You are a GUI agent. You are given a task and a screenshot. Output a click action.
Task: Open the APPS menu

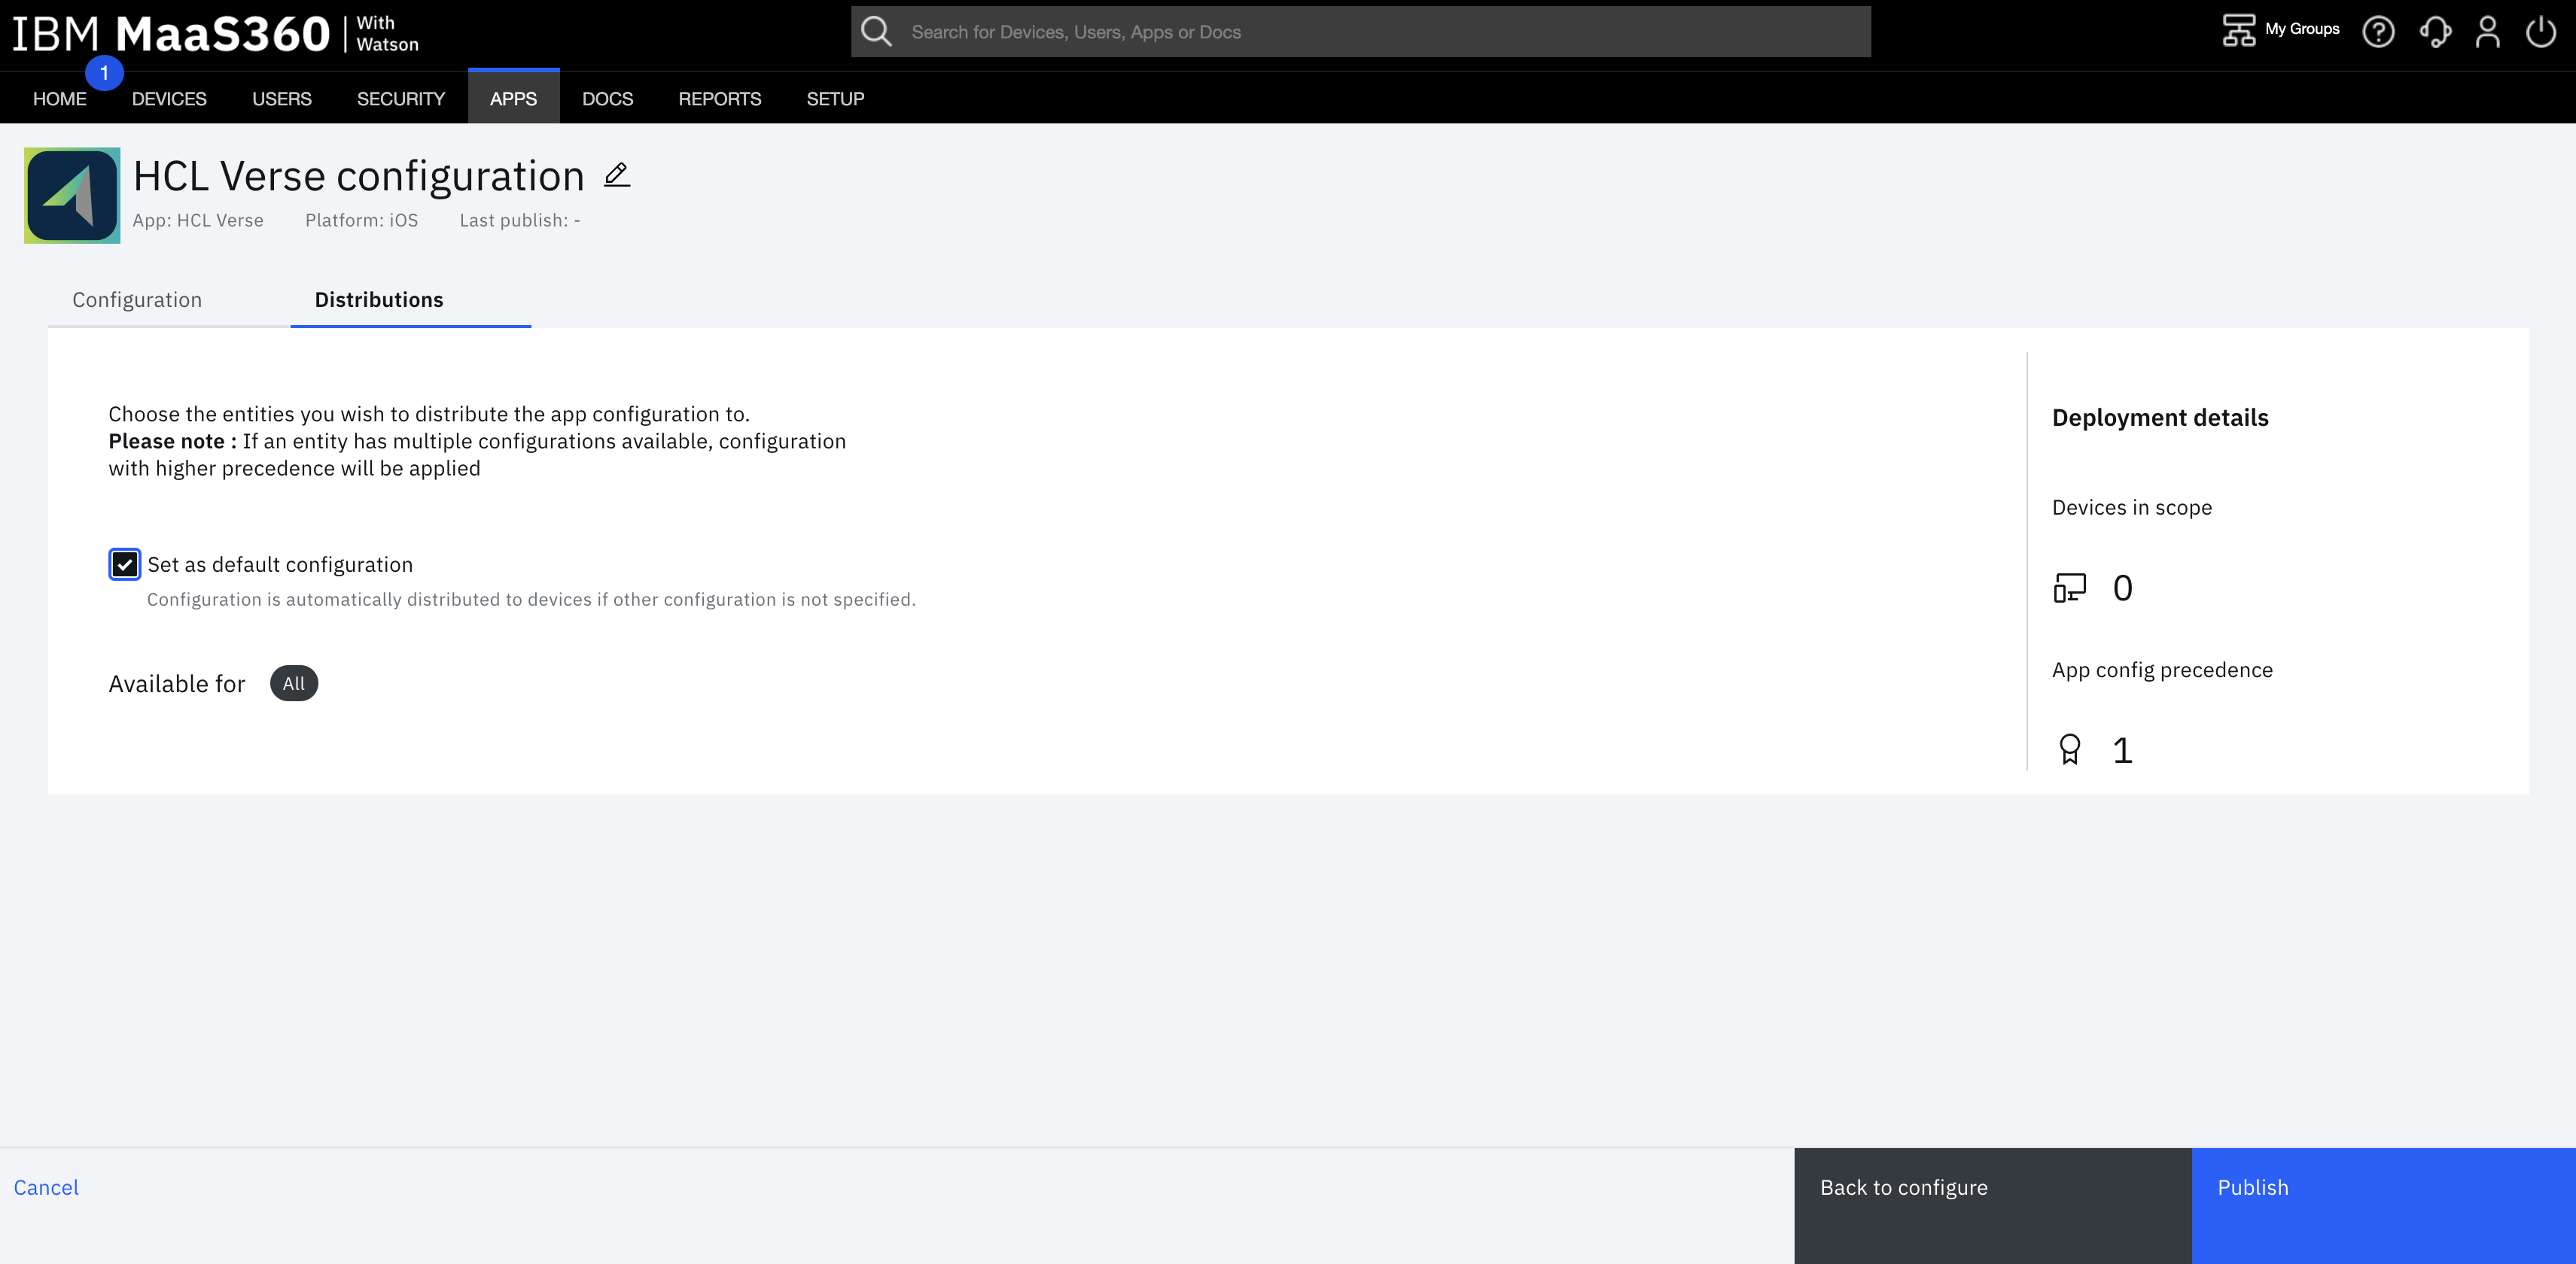pyautogui.click(x=513, y=97)
